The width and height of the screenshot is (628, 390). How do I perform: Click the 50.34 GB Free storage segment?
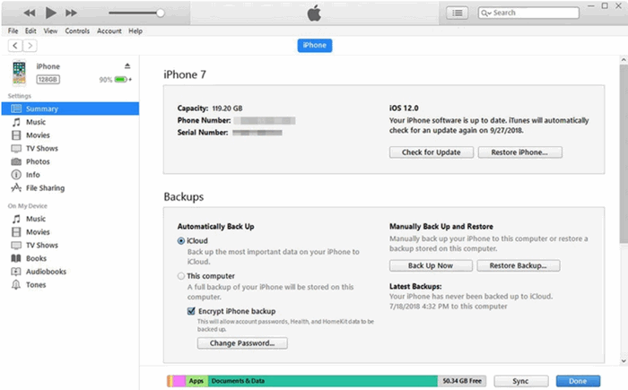pos(462,381)
